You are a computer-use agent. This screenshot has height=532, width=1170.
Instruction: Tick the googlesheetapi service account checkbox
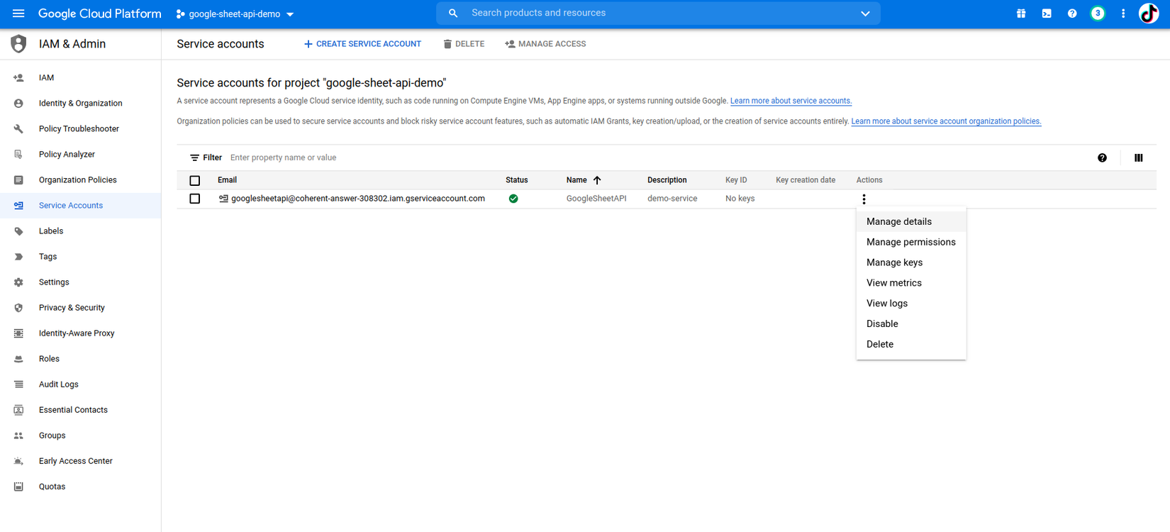click(195, 199)
